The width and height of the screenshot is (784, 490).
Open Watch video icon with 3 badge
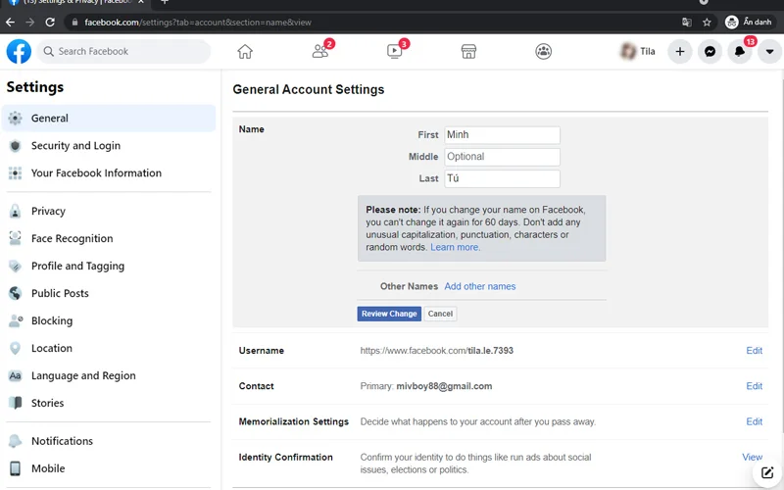395,51
